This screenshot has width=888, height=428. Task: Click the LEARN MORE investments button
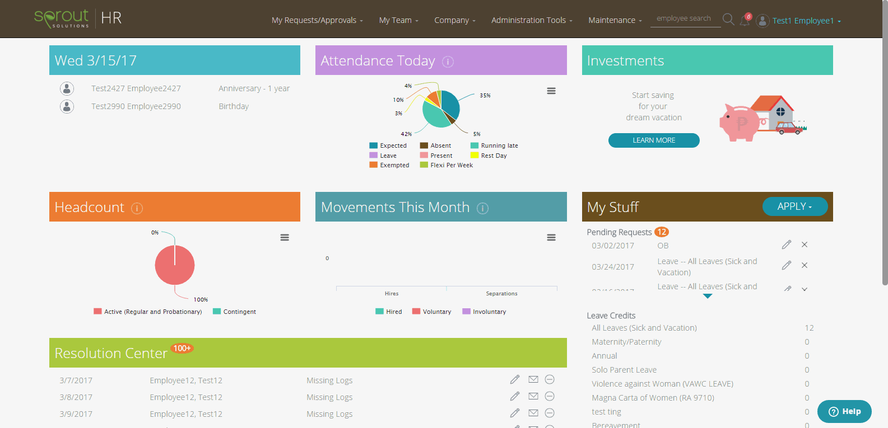654,140
